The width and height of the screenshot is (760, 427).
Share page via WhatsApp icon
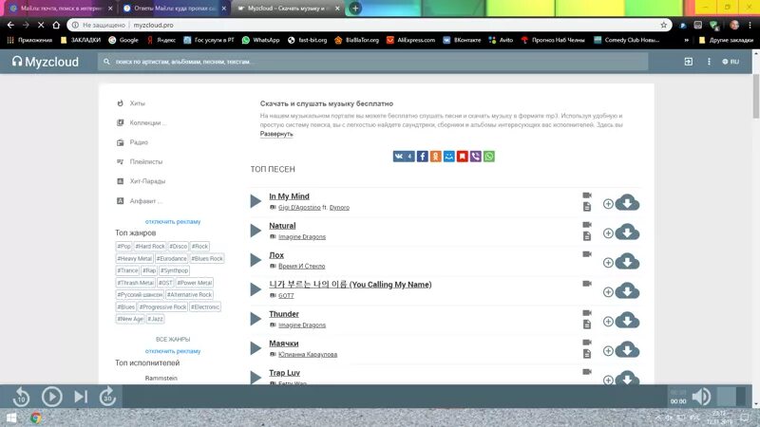pos(489,157)
